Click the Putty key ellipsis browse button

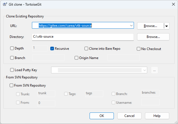[x=154, y=70]
